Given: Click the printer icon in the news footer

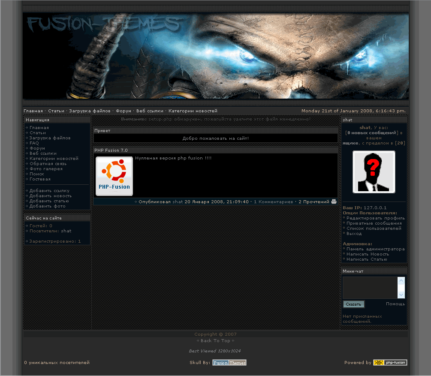Looking at the screenshot, I should click(334, 202).
